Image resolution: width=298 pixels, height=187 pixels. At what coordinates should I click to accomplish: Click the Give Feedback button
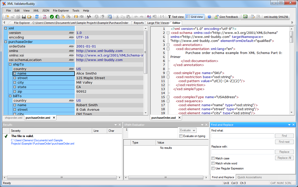[x=226, y=17]
